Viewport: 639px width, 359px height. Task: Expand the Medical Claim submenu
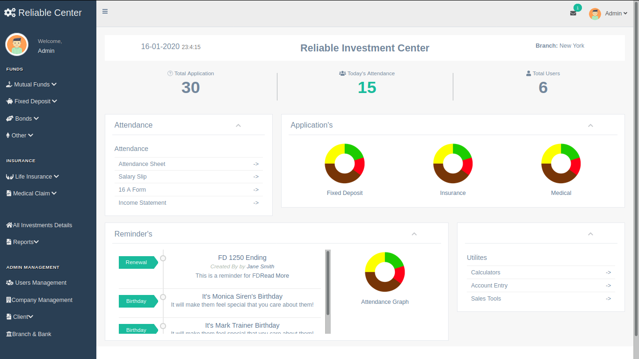(54, 194)
